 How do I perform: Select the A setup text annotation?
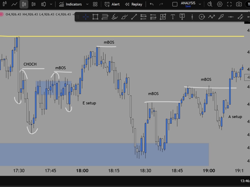coord(235,117)
